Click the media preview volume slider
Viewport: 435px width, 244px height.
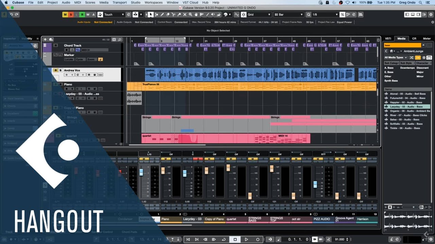click(410, 207)
